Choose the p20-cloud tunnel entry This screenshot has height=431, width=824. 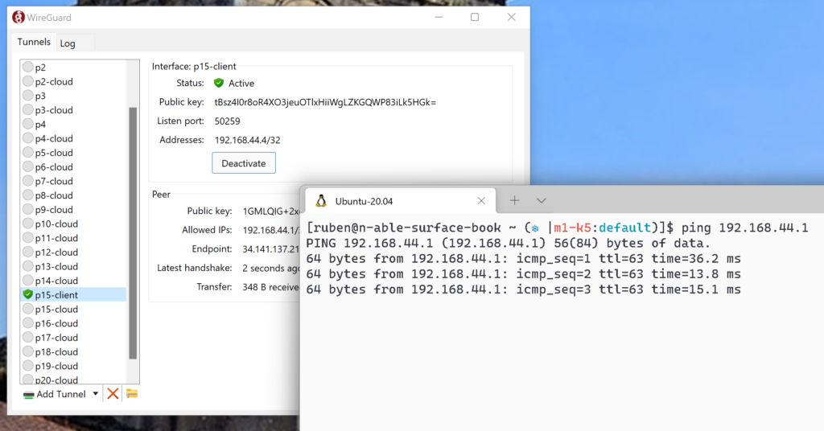coord(56,380)
